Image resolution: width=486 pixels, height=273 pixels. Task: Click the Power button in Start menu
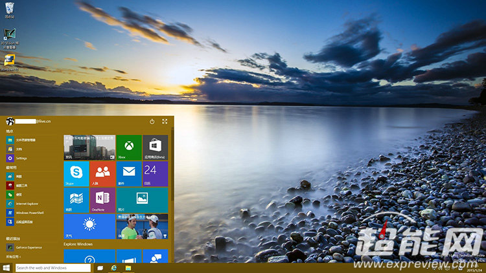152,121
